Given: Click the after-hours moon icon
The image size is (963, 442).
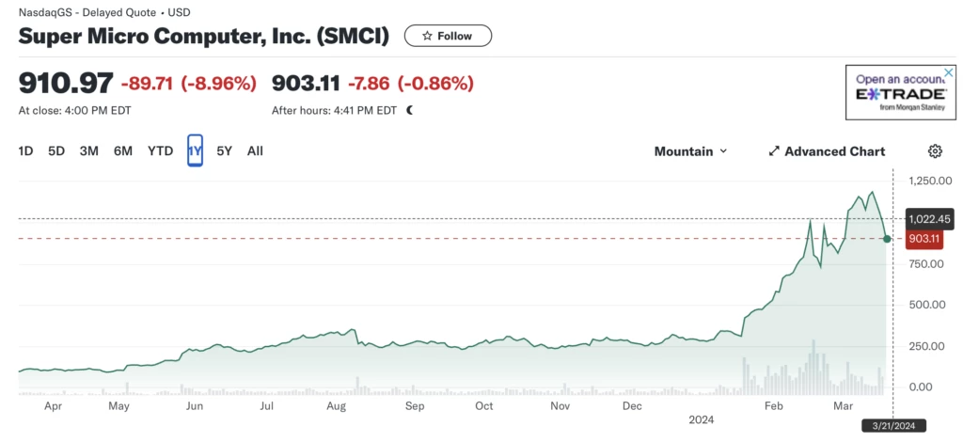Looking at the screenshot, I should [409, 110].
